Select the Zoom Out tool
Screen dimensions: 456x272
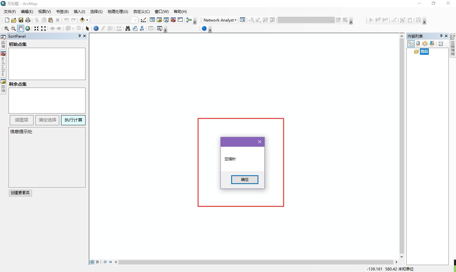tap(13, 28)
